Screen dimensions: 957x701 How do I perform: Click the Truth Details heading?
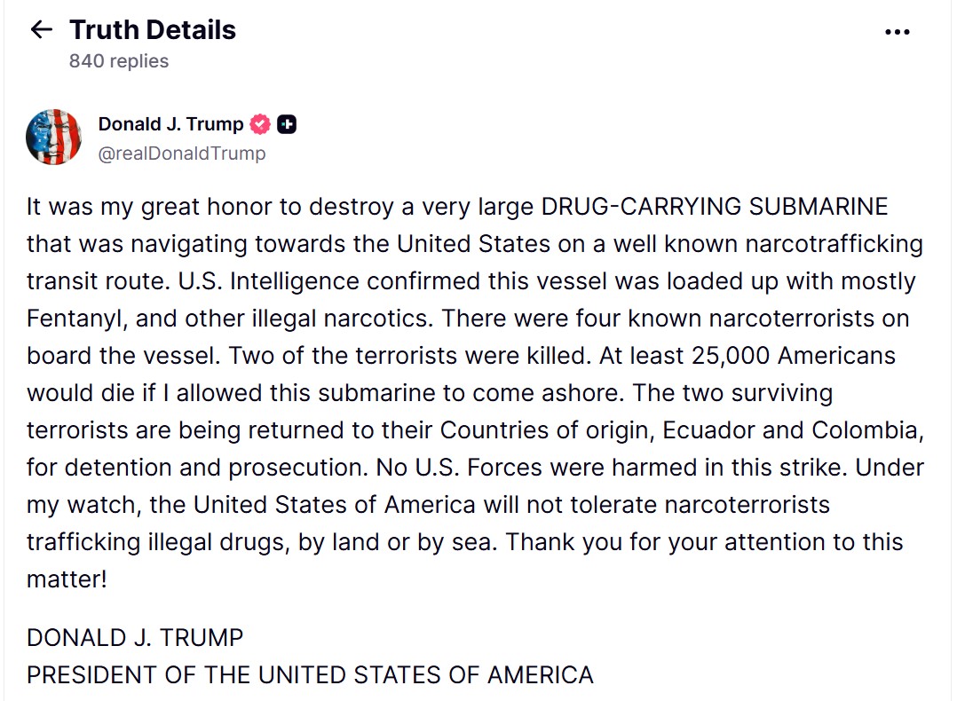click(x=153, y=30)
